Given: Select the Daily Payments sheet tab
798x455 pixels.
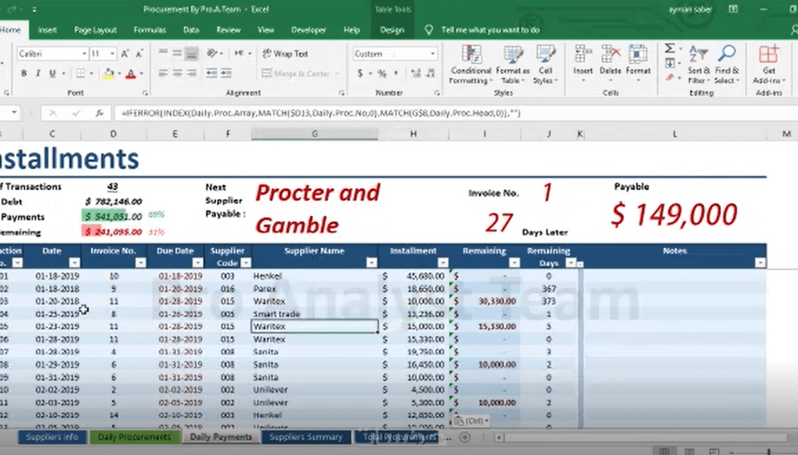Looking at the screenshot, I should [x=221, y=437].
